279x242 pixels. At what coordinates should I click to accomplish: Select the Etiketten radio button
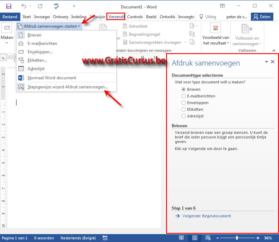tap(184, 109)
